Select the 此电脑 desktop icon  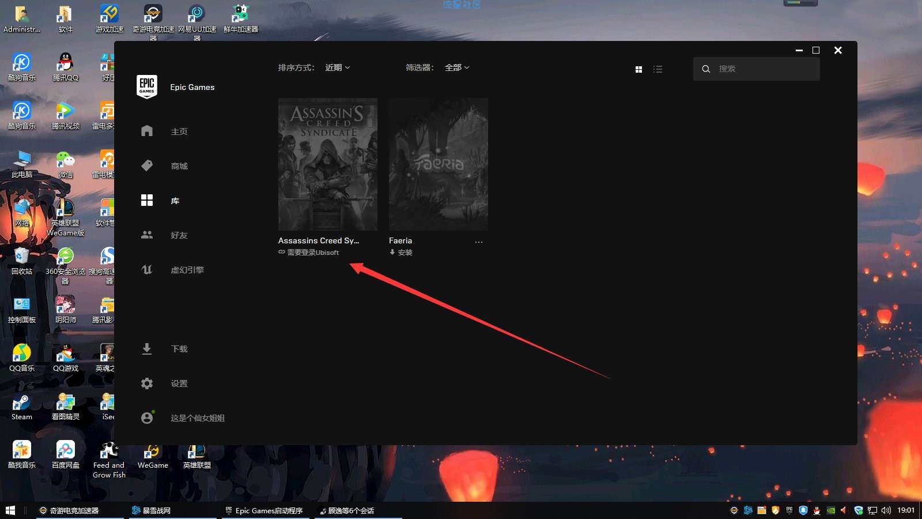[x=22, y=164]
